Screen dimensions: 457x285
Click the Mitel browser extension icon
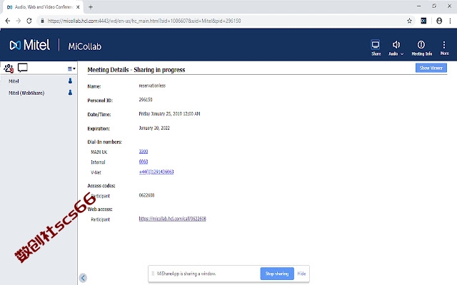point(423,21)
